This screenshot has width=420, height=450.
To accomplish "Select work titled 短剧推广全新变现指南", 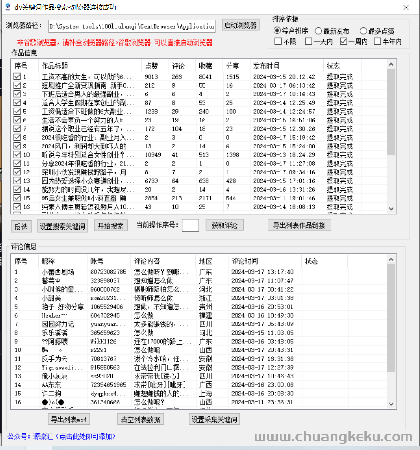I will point(88,85).
